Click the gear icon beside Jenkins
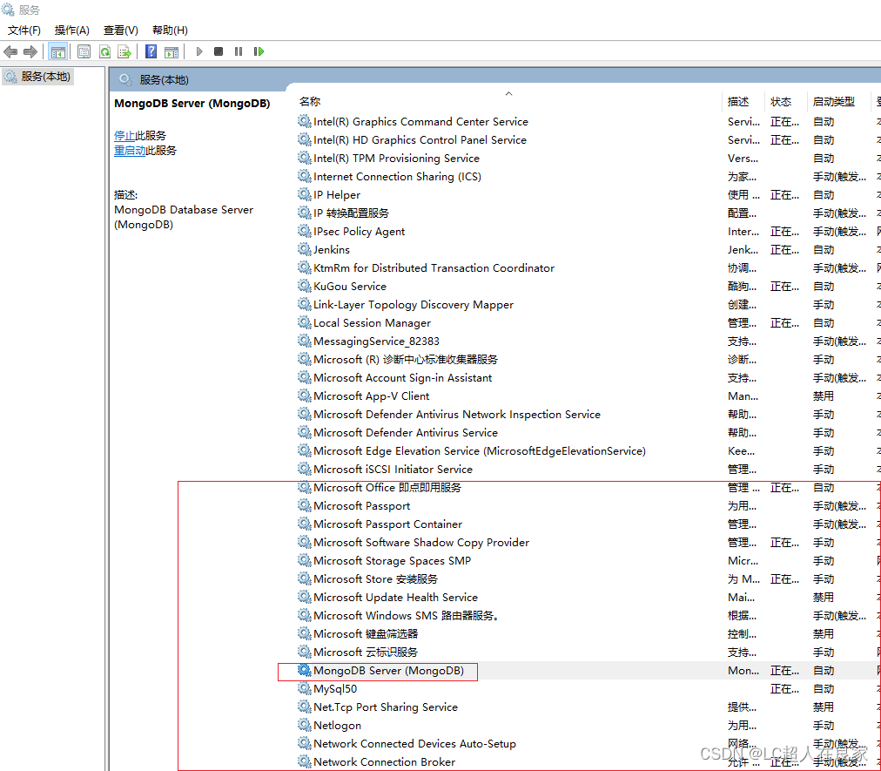Viewport: 881px width, 771px height. point(305,249)
